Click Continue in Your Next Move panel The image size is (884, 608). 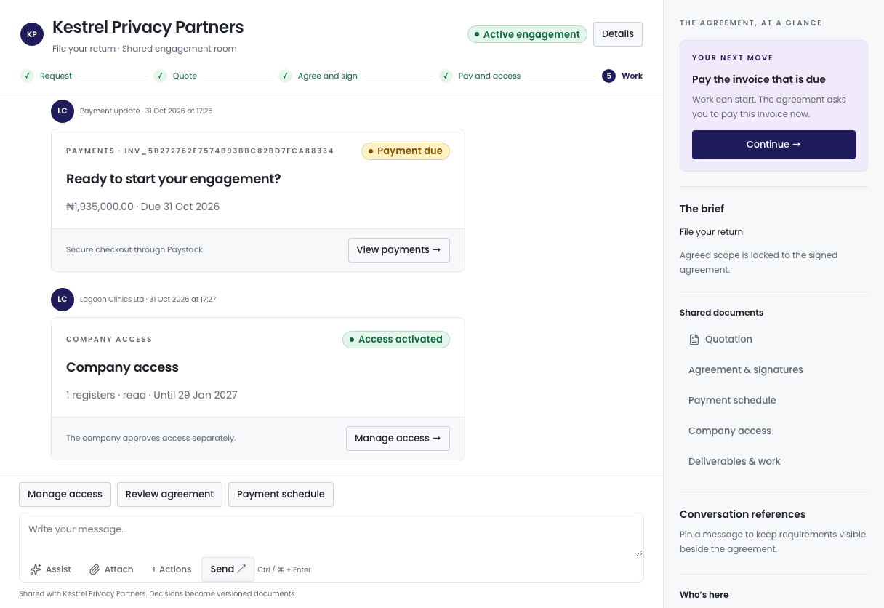773,145
